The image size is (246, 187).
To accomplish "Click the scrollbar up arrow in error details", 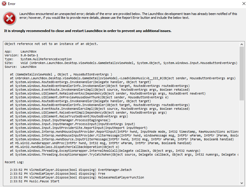I will point(242,44).
